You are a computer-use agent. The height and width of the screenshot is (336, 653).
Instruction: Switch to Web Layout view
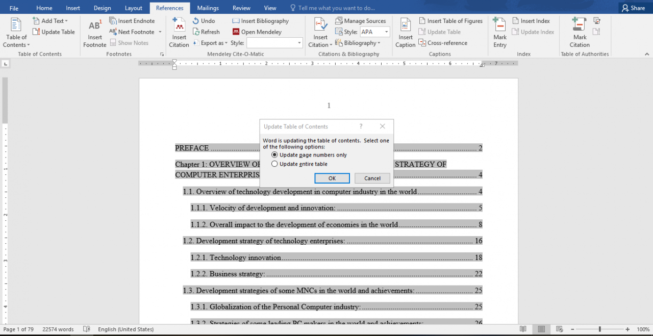559,329
